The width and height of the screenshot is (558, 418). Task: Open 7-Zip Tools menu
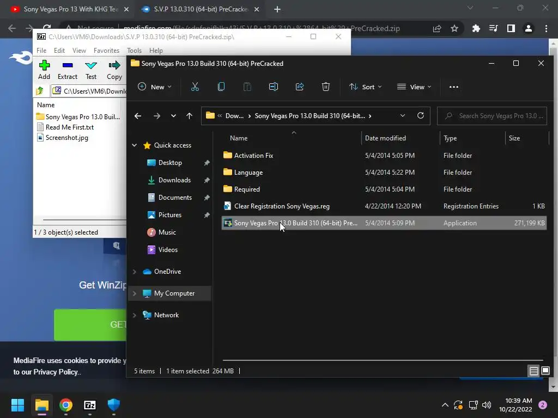pyautogui.click(x=134, y=51)
